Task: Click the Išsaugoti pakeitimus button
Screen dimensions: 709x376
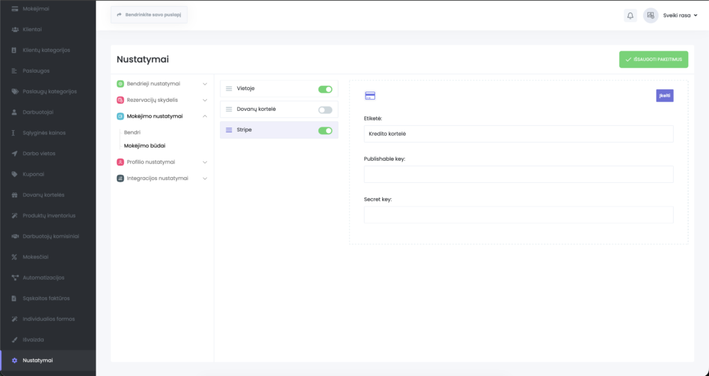Action: (x=653, y=60)
